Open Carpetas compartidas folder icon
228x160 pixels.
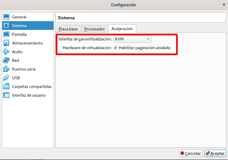click(x=6, y=87)
